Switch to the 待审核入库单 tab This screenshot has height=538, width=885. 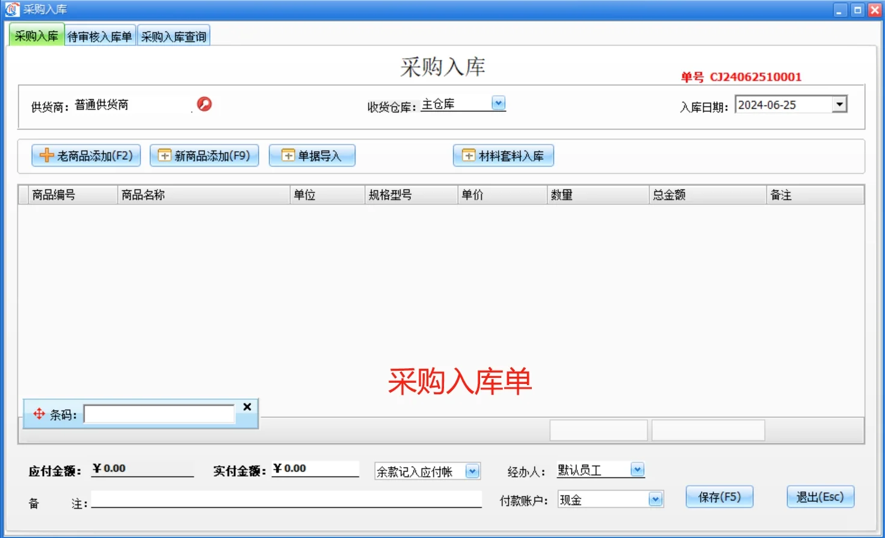point(100,34)
